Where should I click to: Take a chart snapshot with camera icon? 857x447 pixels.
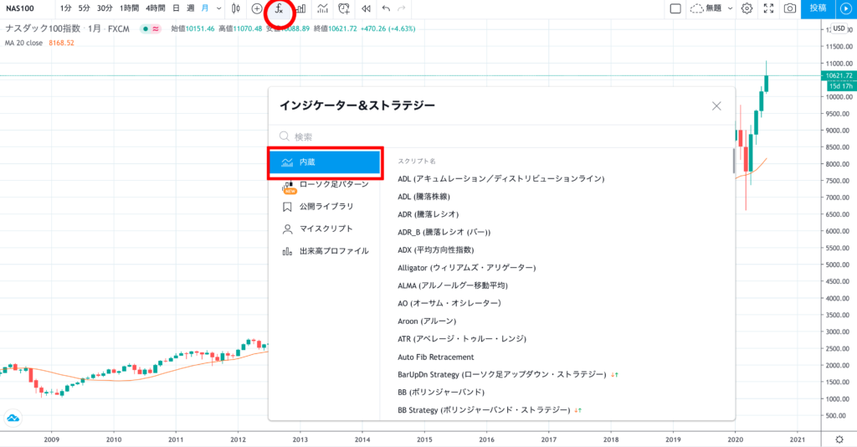(x=789, y=8)
